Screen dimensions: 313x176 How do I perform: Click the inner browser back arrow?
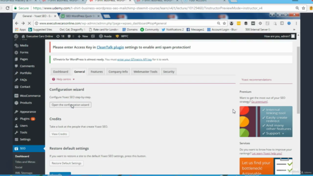pos(17,23)
